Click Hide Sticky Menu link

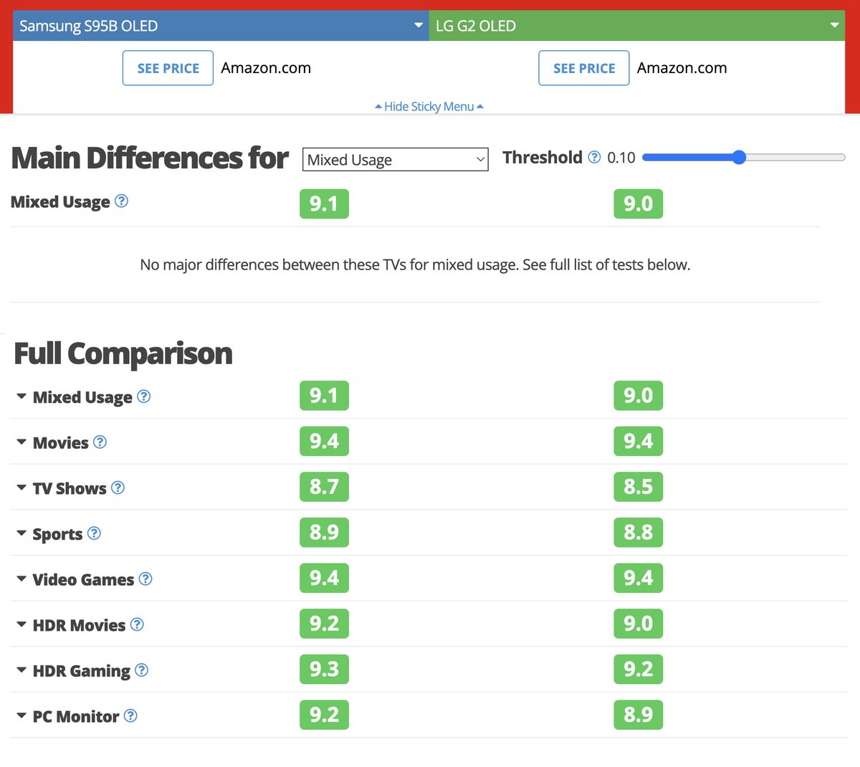click(x=429, y=106)
